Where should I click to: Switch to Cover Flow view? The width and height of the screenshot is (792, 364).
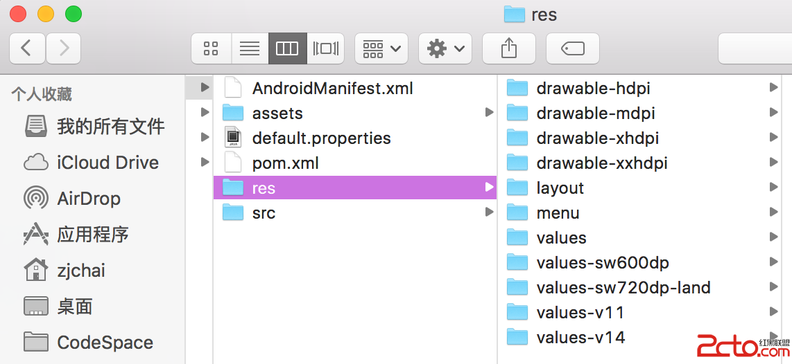click(x=325, y=48)
